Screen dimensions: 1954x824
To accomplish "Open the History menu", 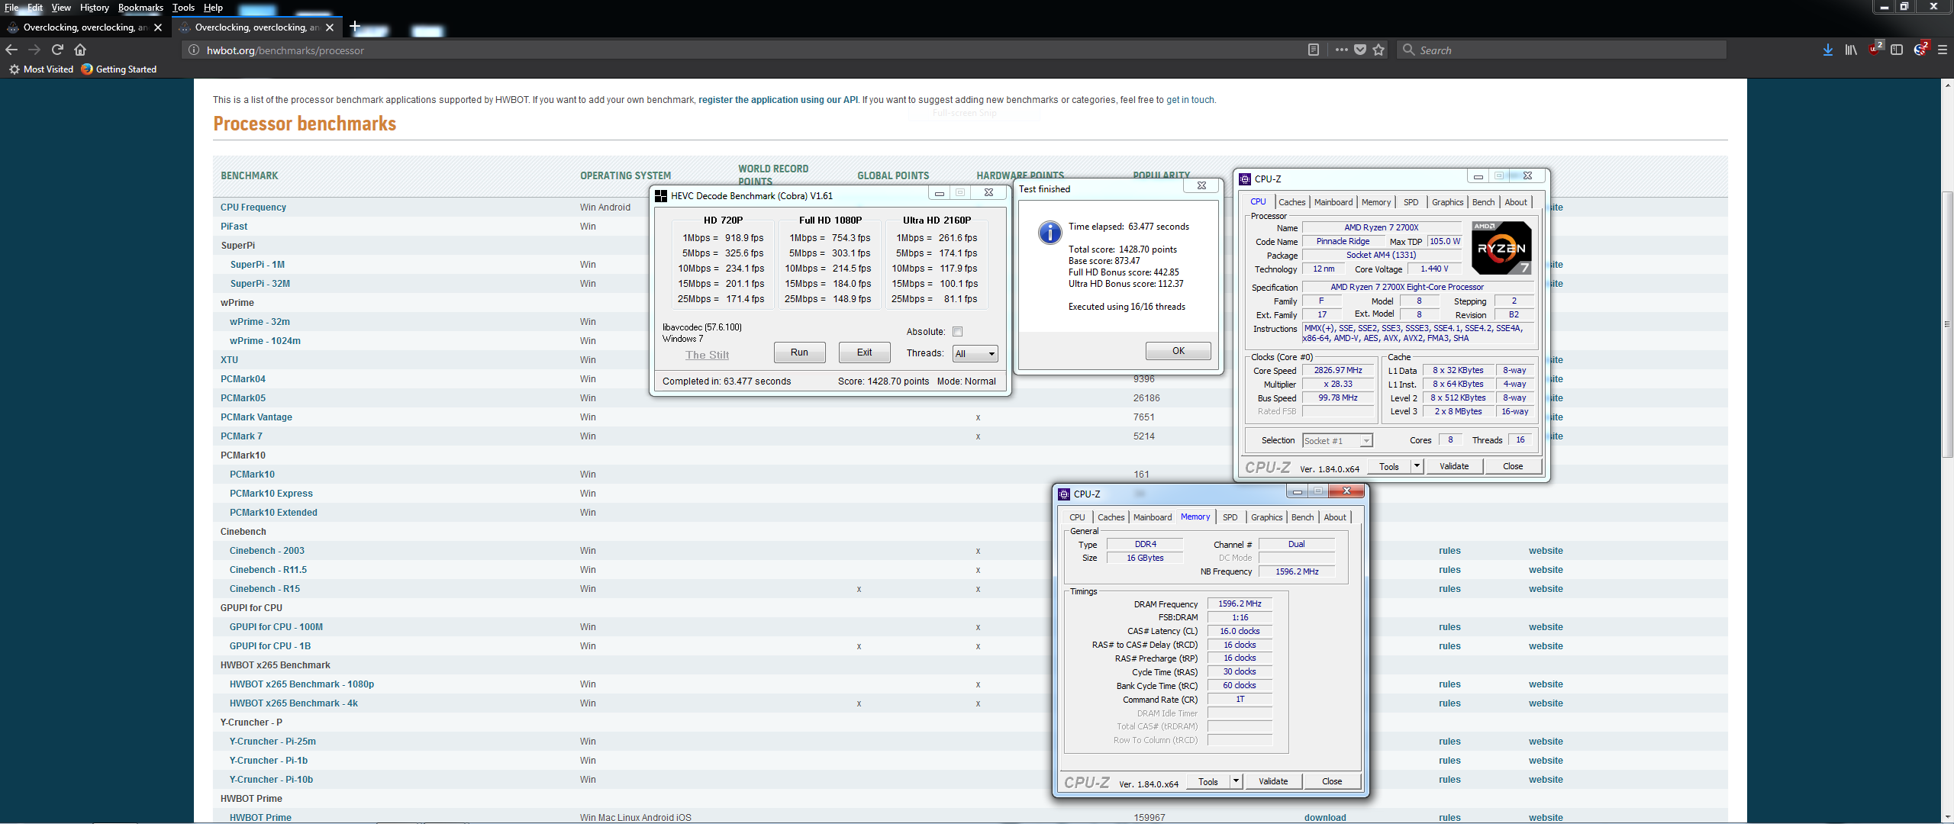I will coord(95,8).
